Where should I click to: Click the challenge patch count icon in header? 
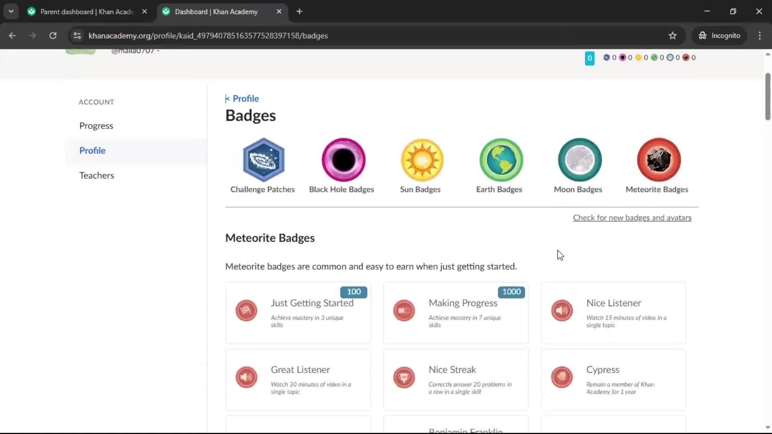[606, 57]
